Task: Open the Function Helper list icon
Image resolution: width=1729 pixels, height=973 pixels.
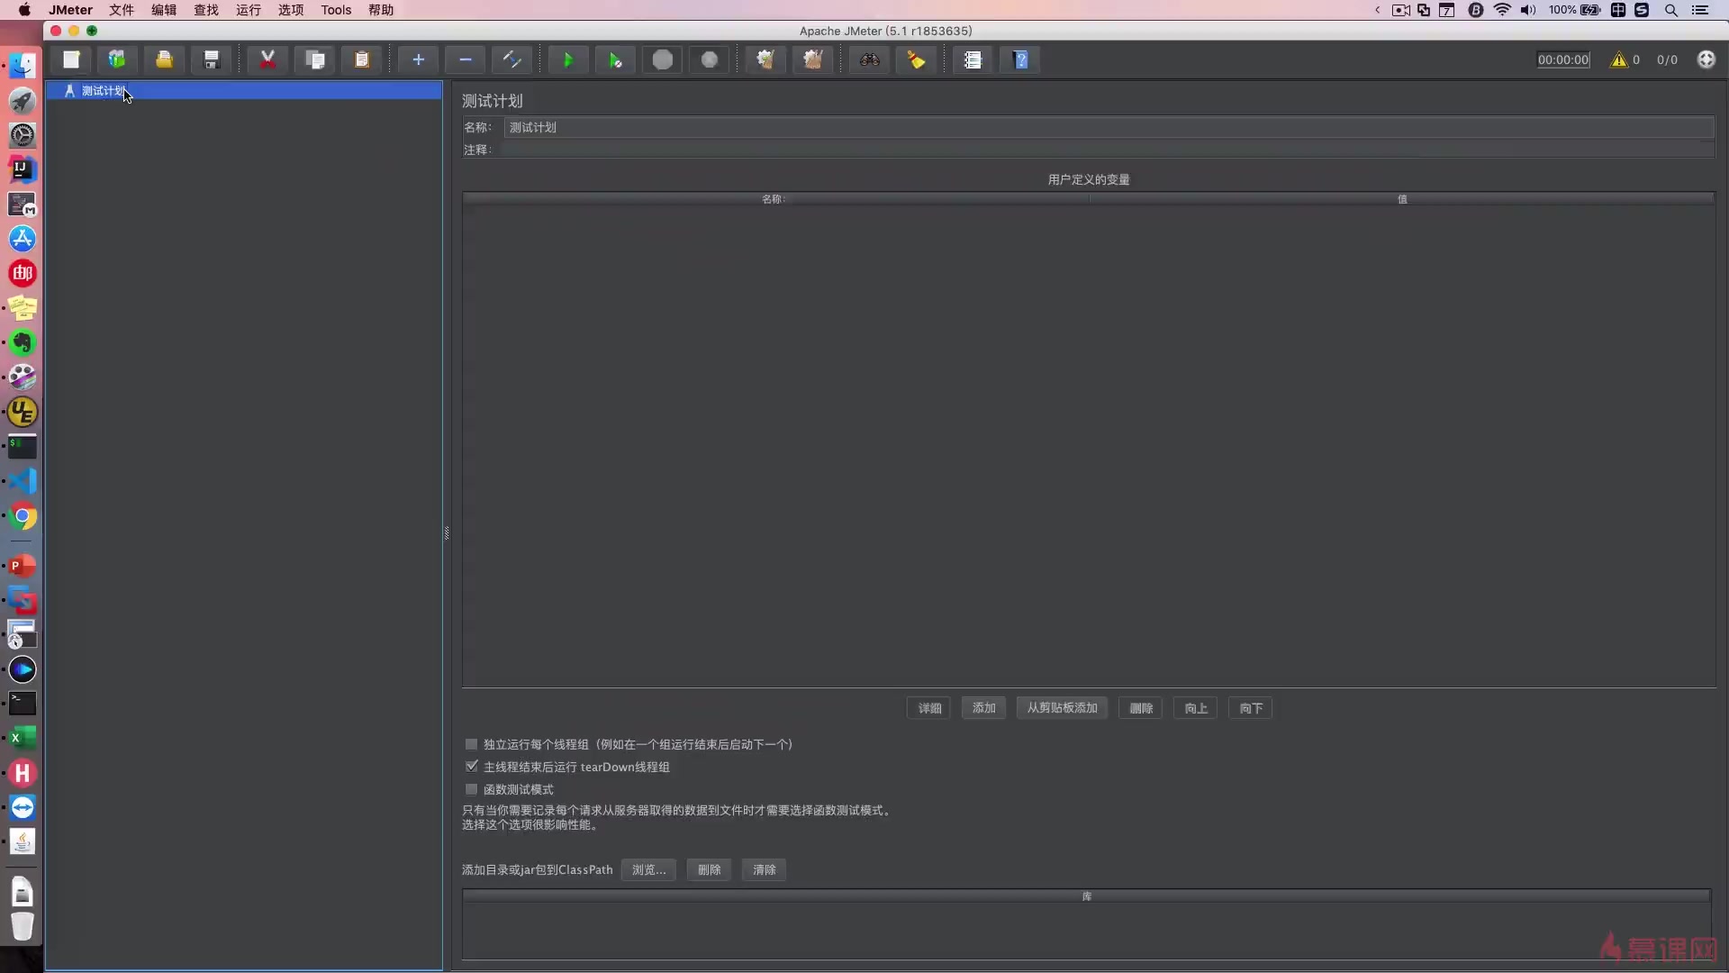Action: click(x=973, y=59)
